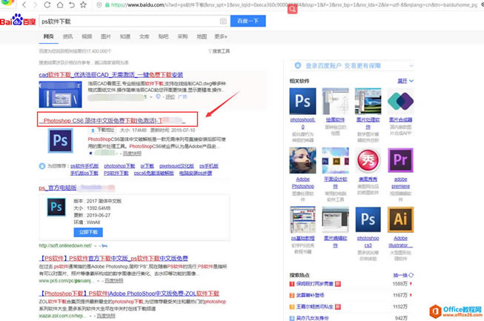
Task: Click the ps软件手机版 recommended link
Action: point(84,166)
